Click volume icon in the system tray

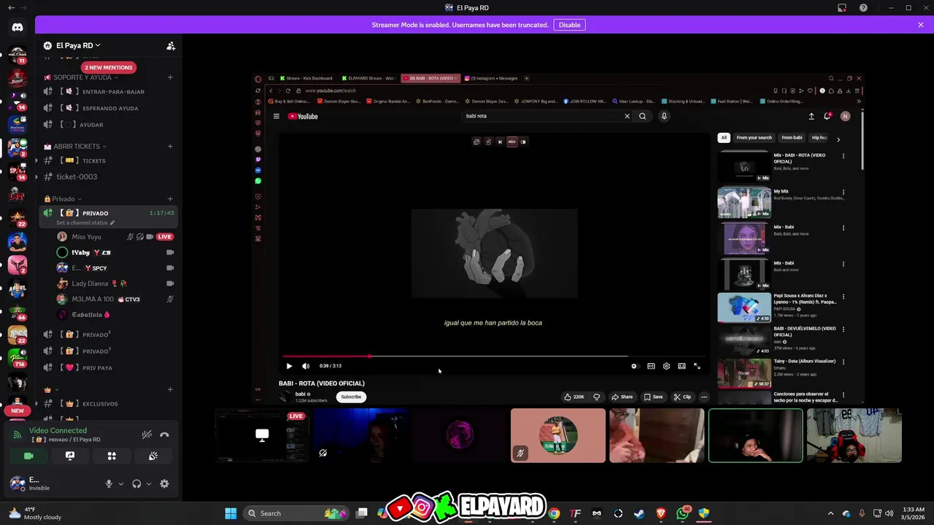[x=889, y=513]
